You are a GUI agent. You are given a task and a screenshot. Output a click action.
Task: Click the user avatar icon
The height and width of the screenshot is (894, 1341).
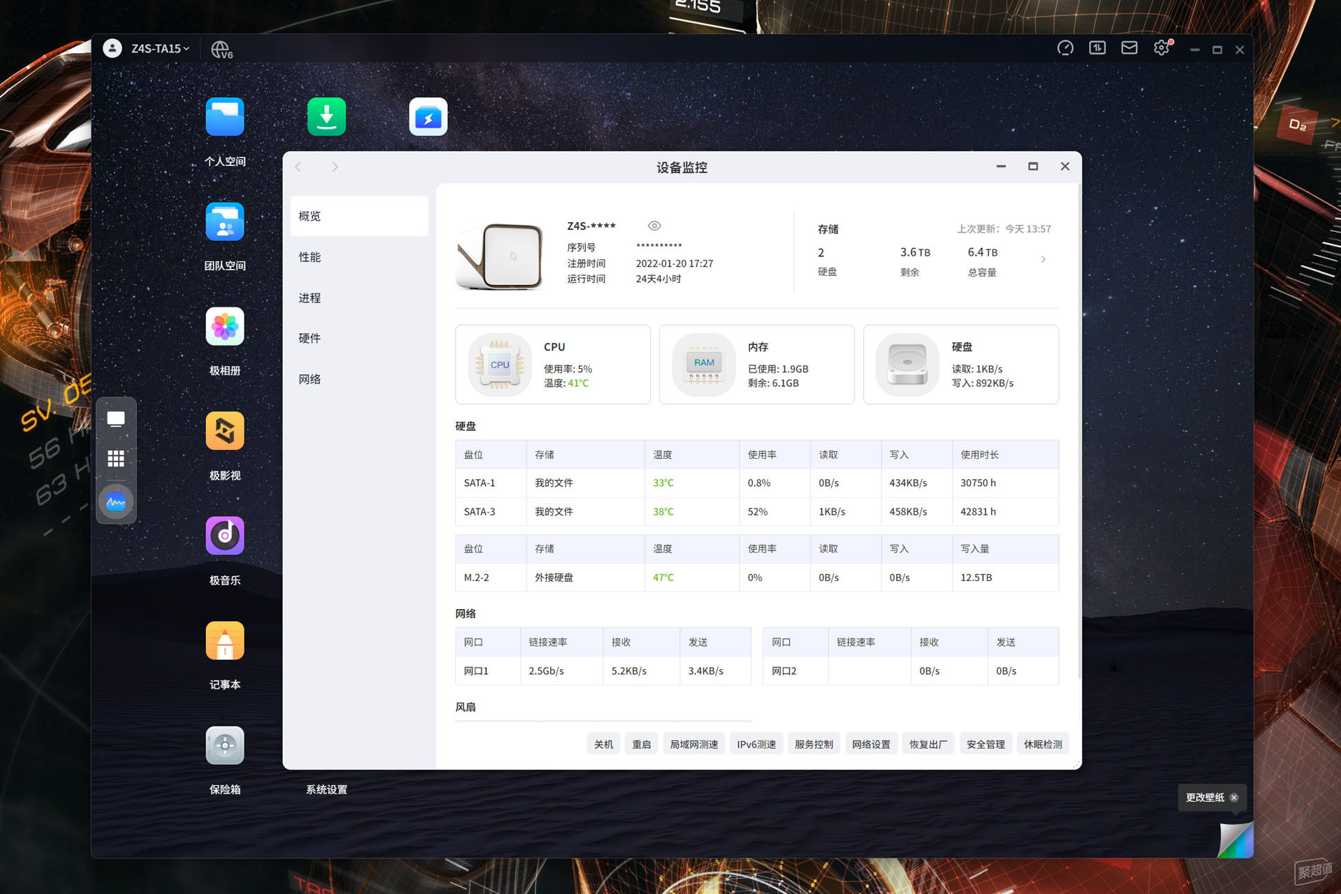coord(112,48)
